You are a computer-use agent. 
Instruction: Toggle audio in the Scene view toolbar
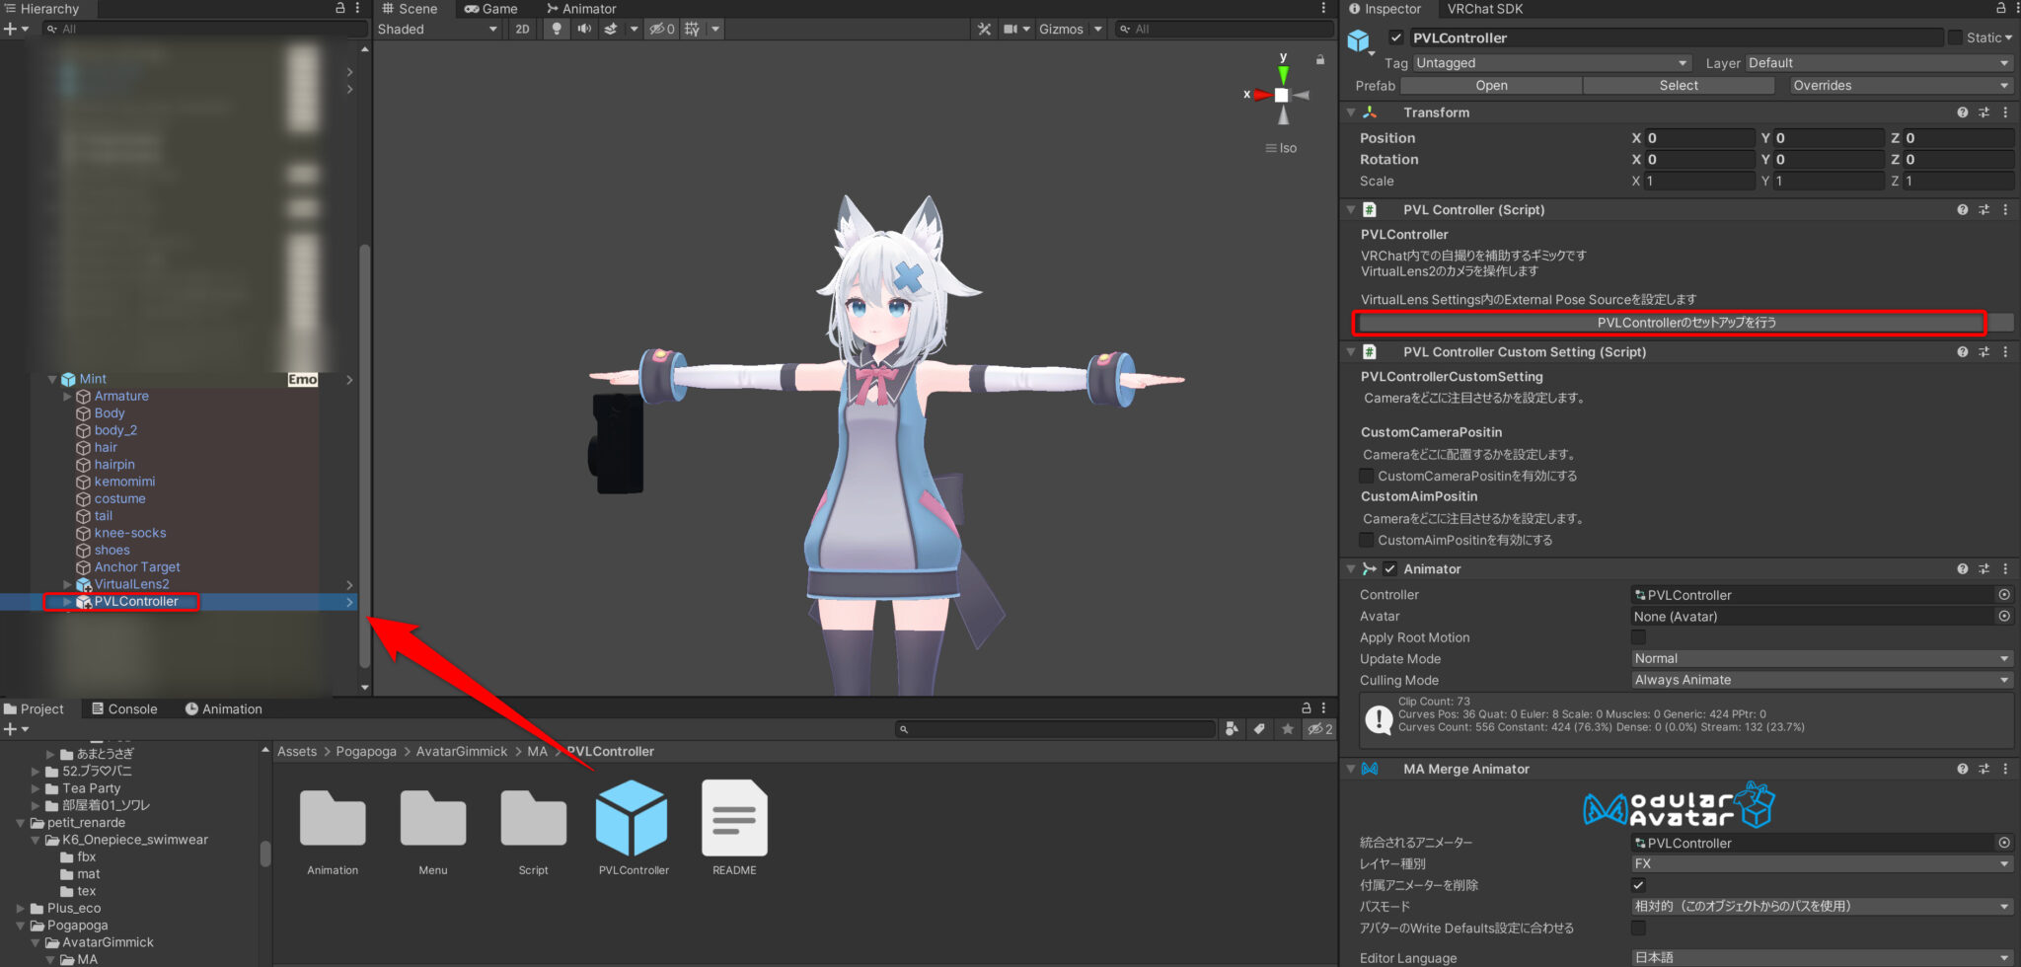tap(583, 29)
